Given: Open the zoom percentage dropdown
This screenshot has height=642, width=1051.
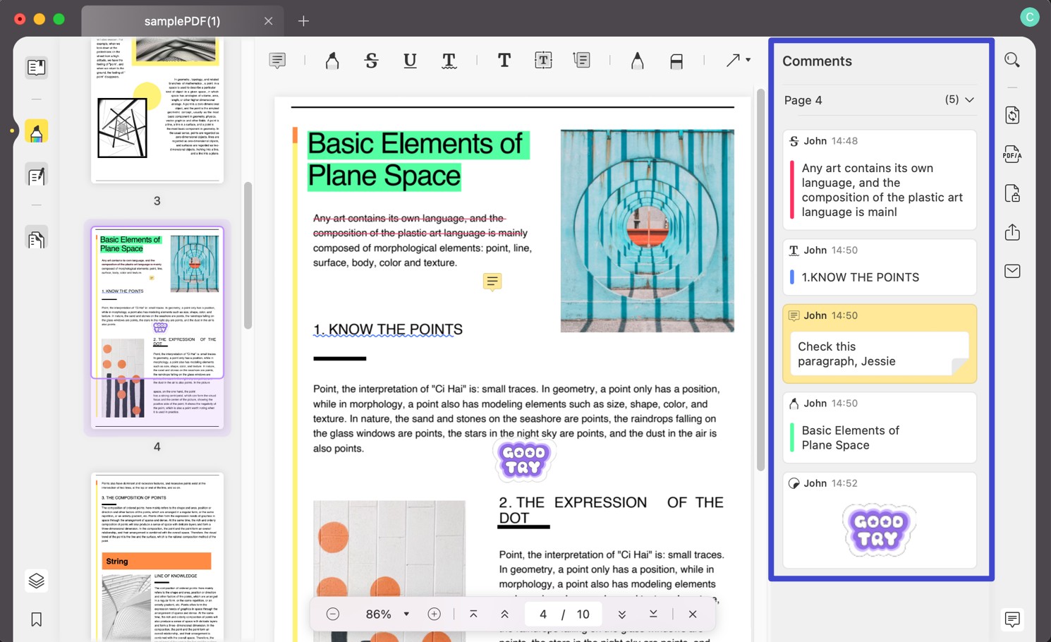Looking at the screenshot, I should coord(406,614).
